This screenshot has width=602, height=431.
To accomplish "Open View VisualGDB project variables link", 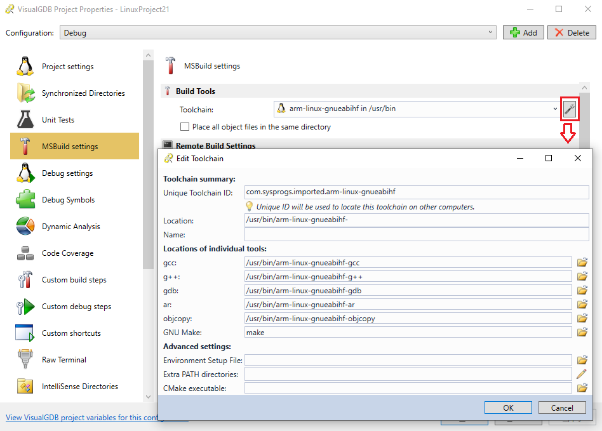I will [82, 417].
